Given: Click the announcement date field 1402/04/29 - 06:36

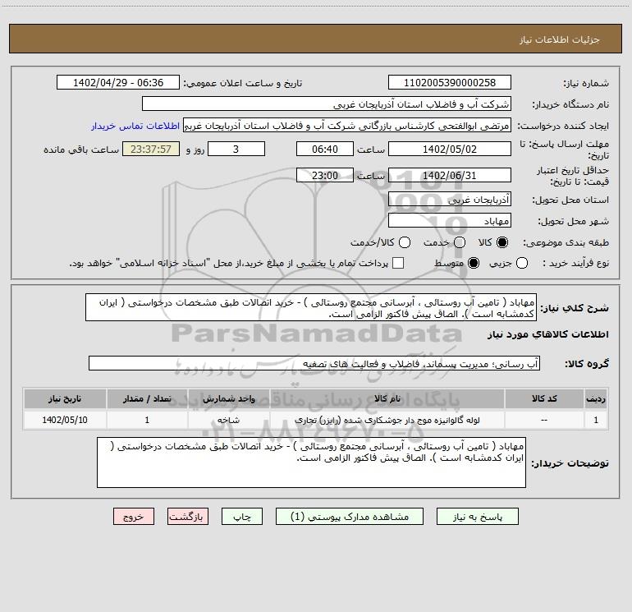Looking at the screenshot, I should tap(118, 83).
